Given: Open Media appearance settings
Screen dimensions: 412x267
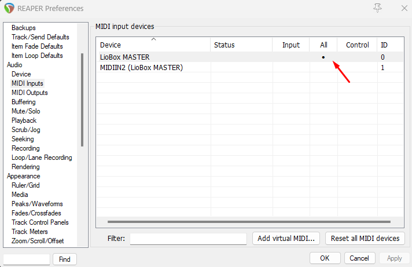Looking at the screenshot, I should [20, 195].
